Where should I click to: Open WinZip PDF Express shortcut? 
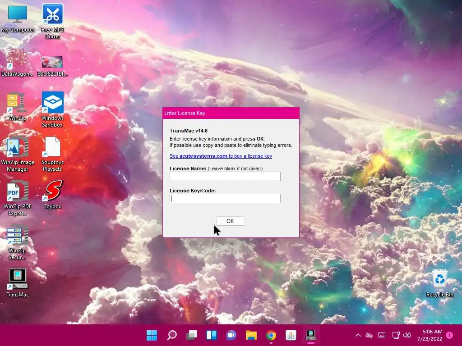(18, 198)
